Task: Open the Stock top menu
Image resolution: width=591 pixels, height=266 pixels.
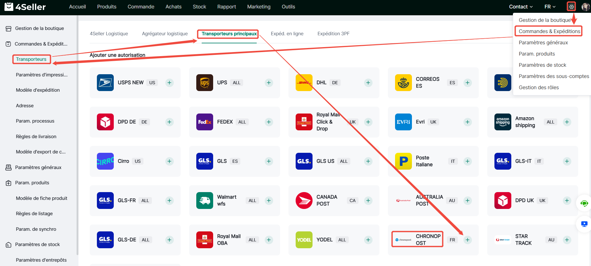Action: coord(199,7)
